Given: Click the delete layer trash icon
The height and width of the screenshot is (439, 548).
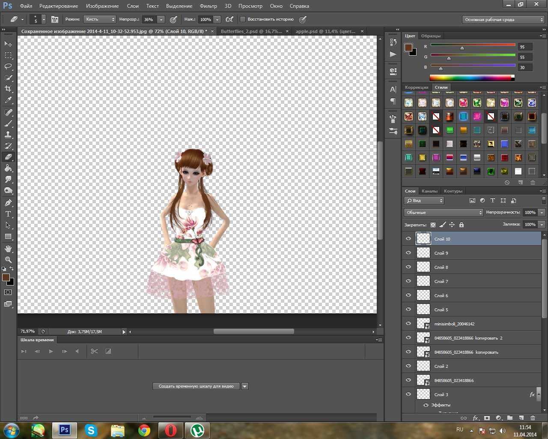Looking at the screenshot, I should click(533, 418).
